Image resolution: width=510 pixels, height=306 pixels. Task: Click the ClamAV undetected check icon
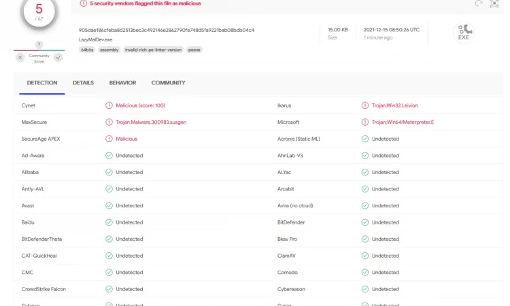[365, 256]
